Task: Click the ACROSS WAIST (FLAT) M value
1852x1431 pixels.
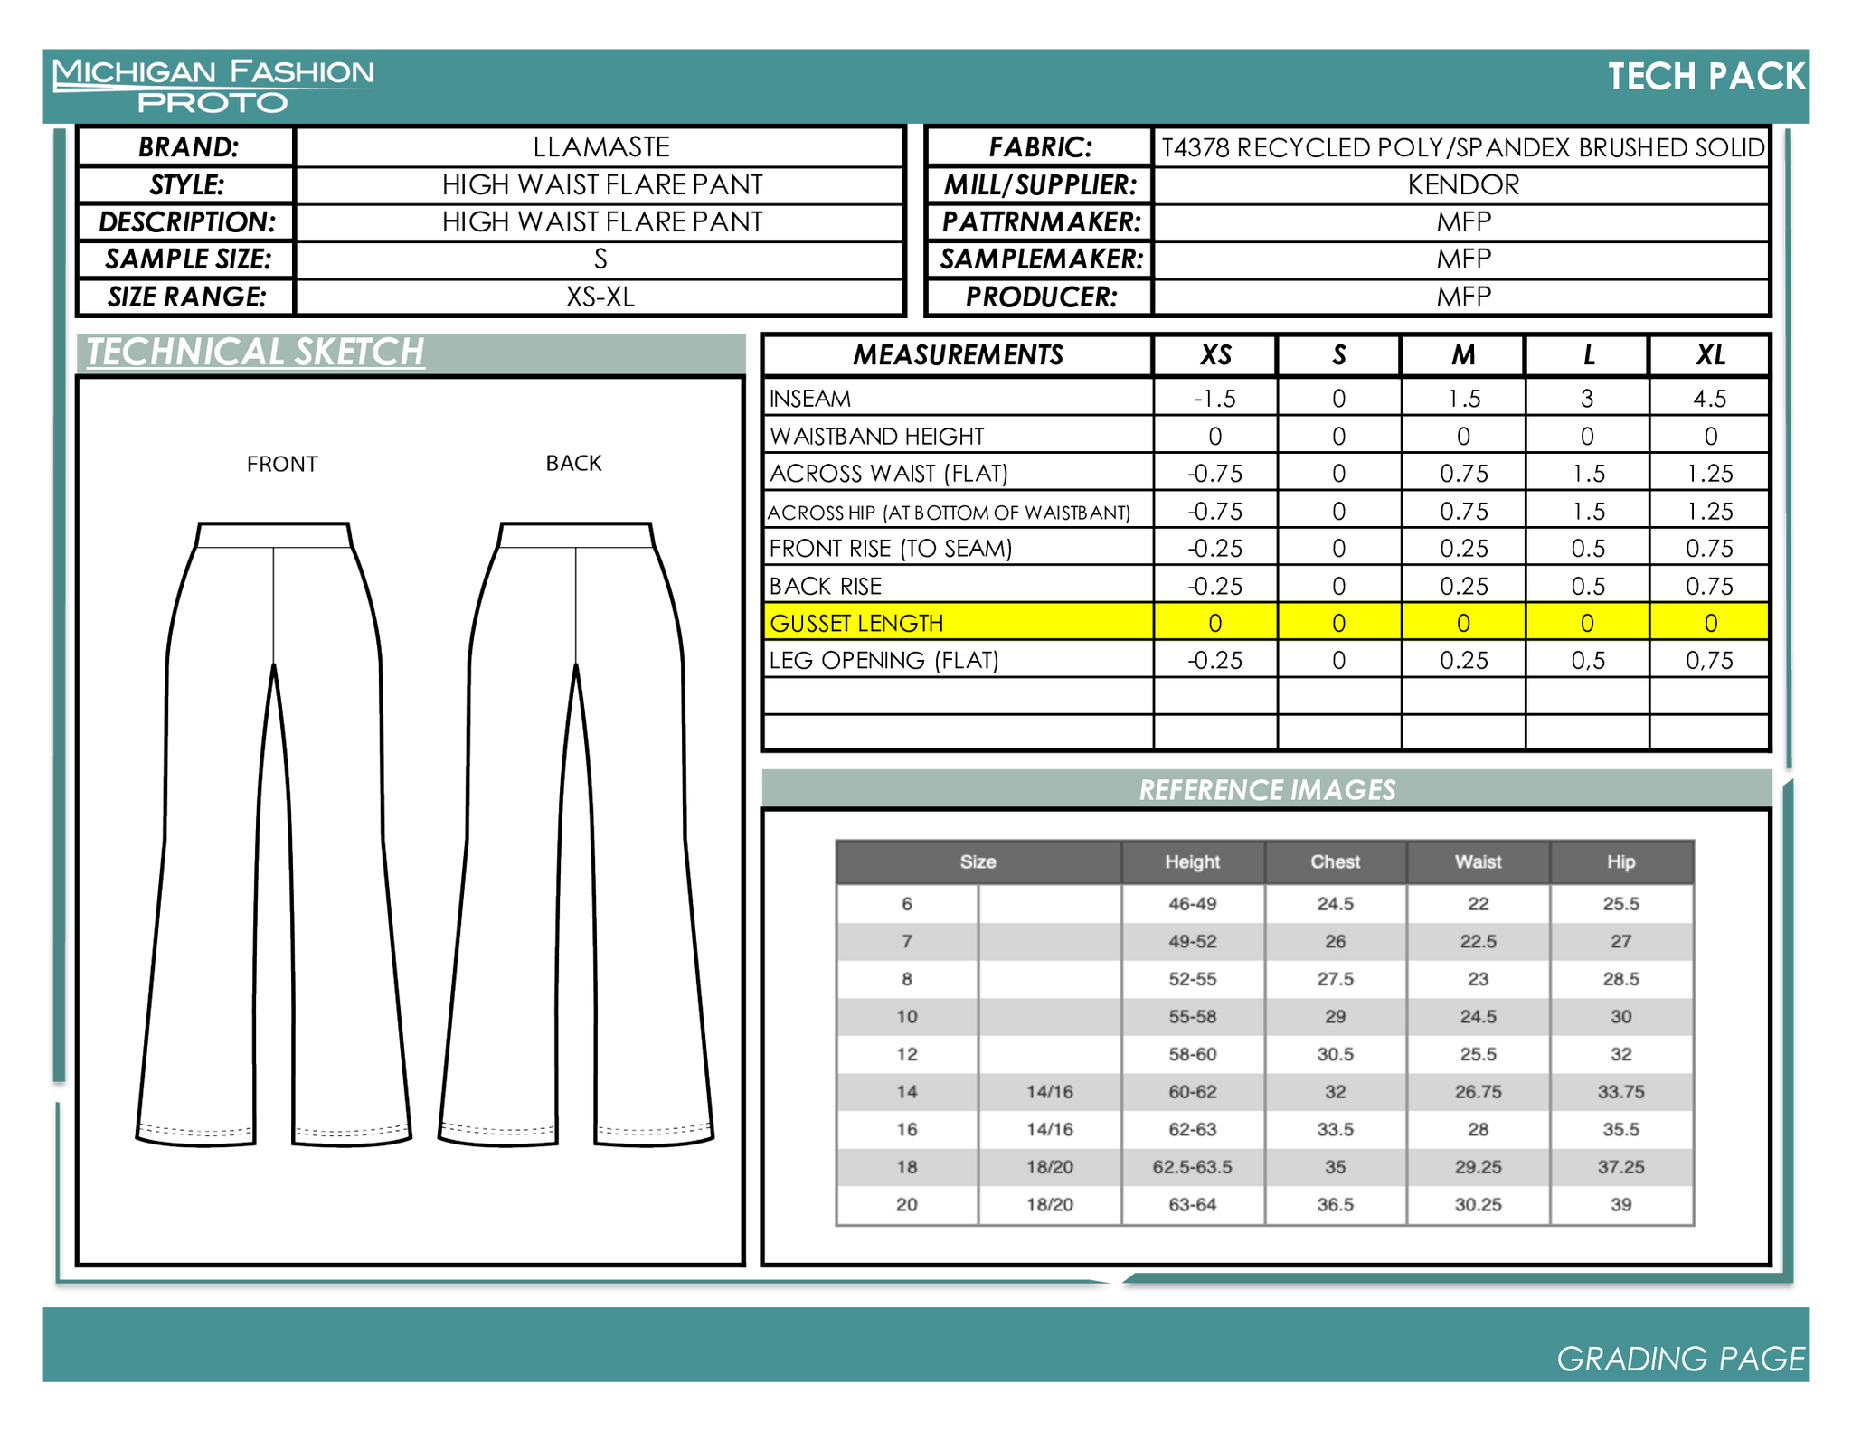Action: pos(1463,474)
